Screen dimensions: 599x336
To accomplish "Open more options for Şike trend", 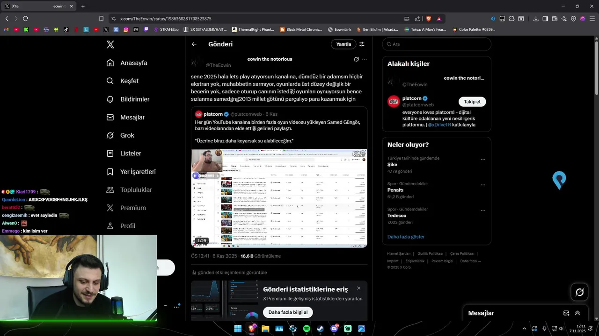I will (x=483, y=160).
